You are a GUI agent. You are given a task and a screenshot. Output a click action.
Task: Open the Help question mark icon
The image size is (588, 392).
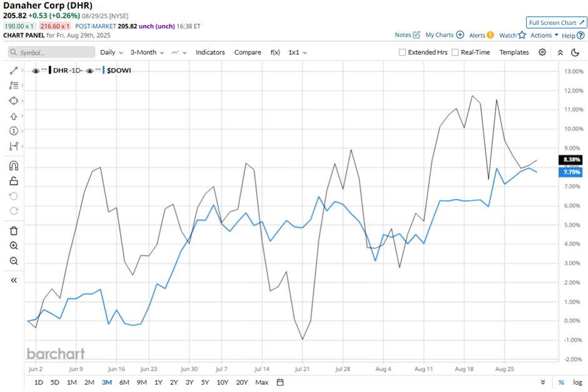tap(580, 35)
